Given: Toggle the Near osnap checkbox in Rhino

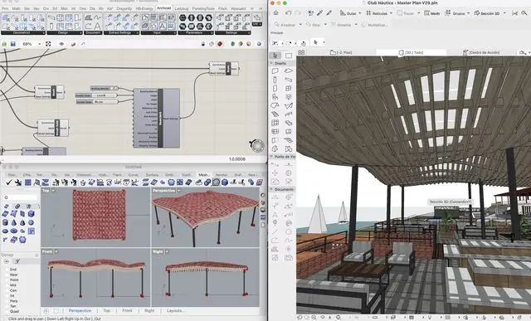Looking at the screenshot, I should (7, 275).
